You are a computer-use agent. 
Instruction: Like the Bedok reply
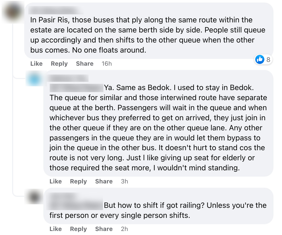click(x=55, y=181)
